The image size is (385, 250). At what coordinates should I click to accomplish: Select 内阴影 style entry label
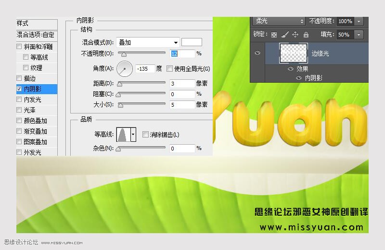(x=33, y=89)
